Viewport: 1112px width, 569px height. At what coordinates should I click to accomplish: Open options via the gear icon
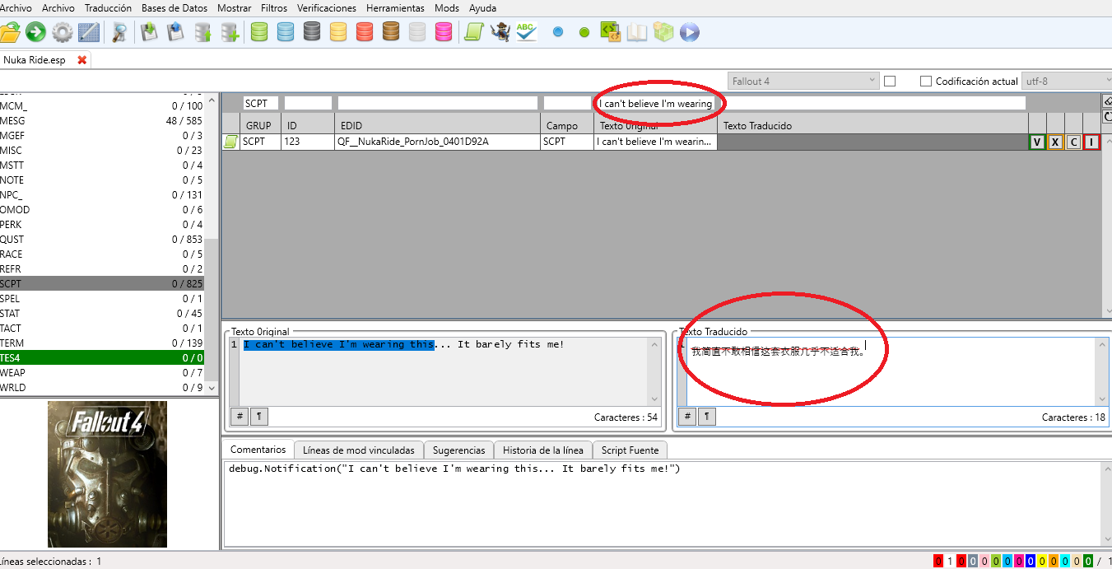pyautogui.click(x=62, y=32)
